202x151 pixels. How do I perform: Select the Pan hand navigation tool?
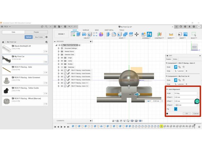[121, 121]
